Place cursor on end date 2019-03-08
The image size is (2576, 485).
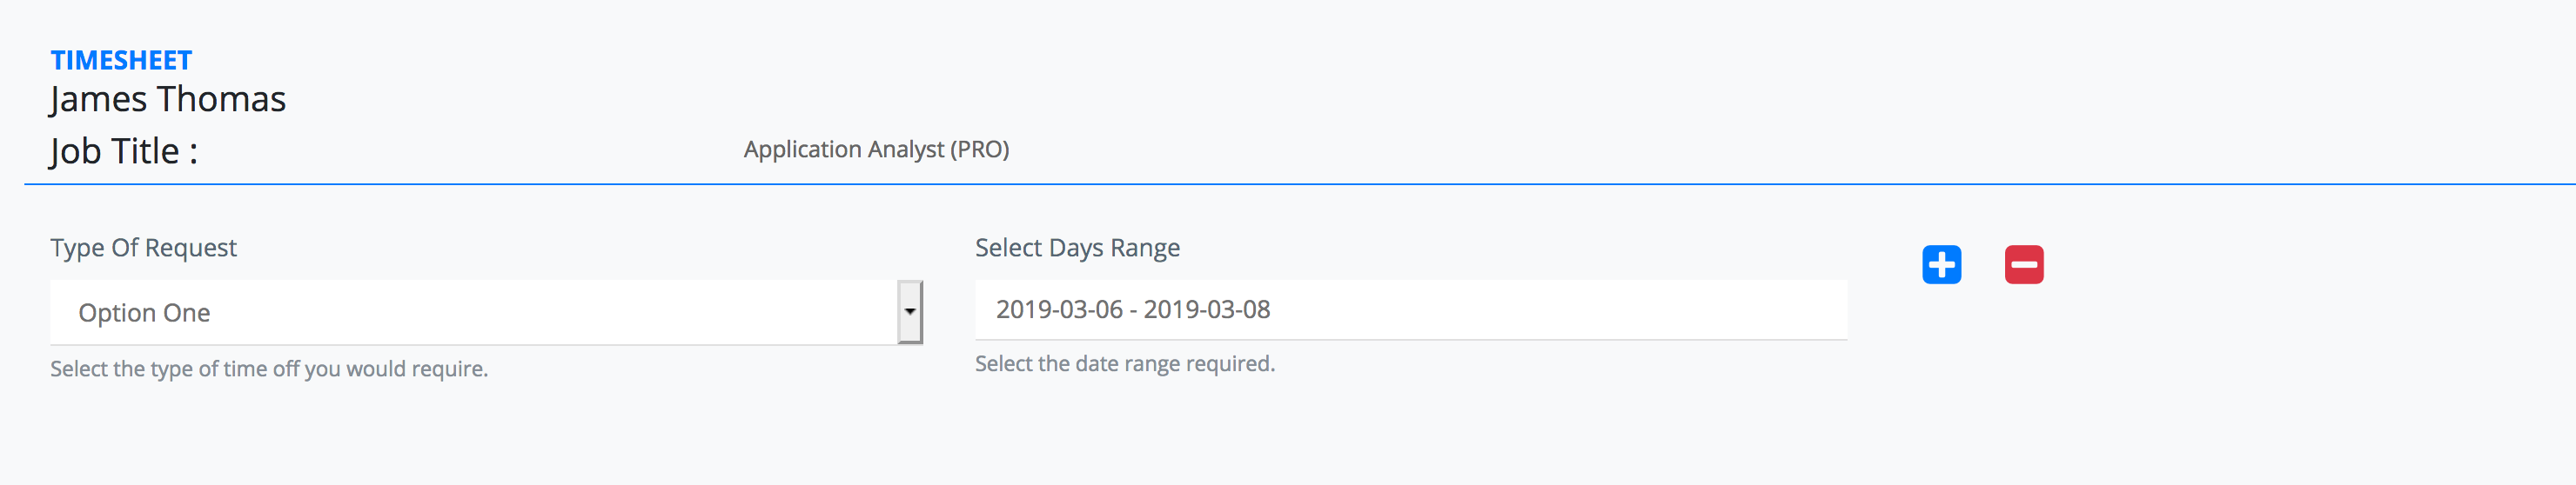tap(1207, 309)
